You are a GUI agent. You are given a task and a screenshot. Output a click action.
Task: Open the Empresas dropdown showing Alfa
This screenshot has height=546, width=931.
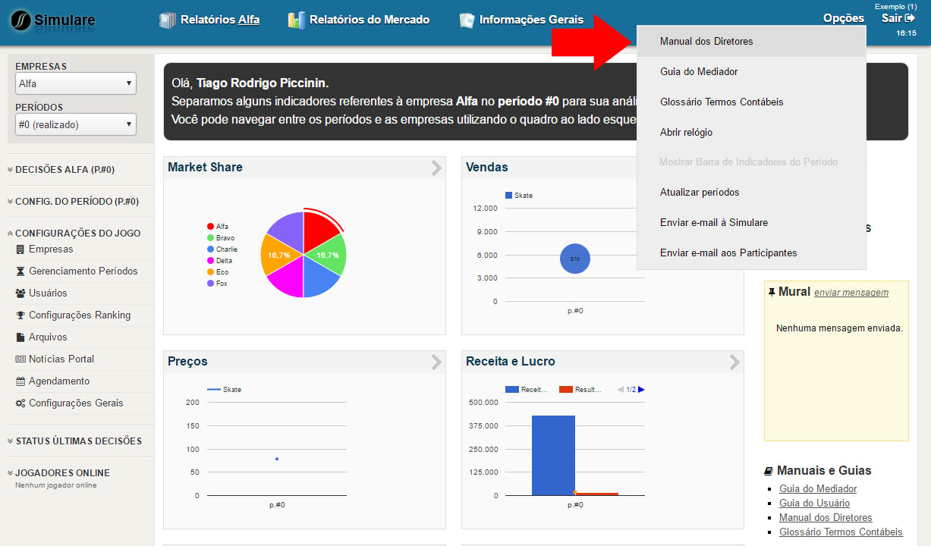75,83
